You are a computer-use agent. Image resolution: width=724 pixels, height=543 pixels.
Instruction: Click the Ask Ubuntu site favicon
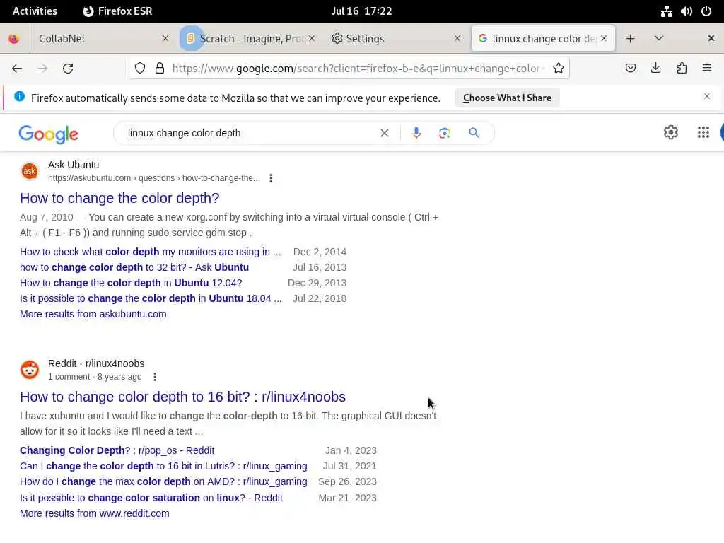[x=30, y=171]
